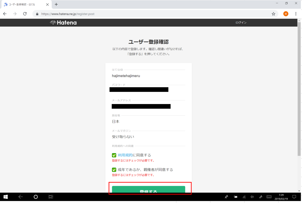Open the People icon in tray
The image size is (302, 203).
coord(226,197)
